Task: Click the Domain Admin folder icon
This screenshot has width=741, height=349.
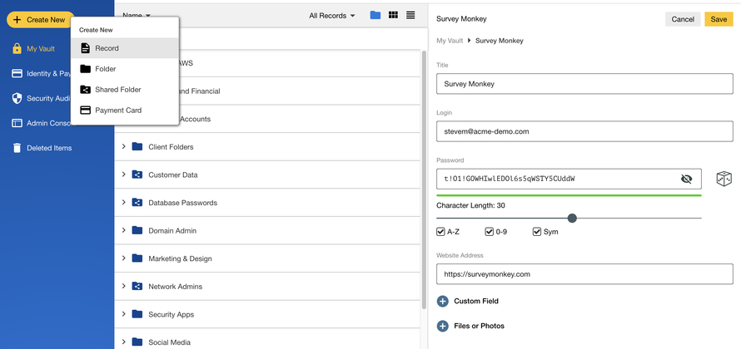Action: [137, 230]
